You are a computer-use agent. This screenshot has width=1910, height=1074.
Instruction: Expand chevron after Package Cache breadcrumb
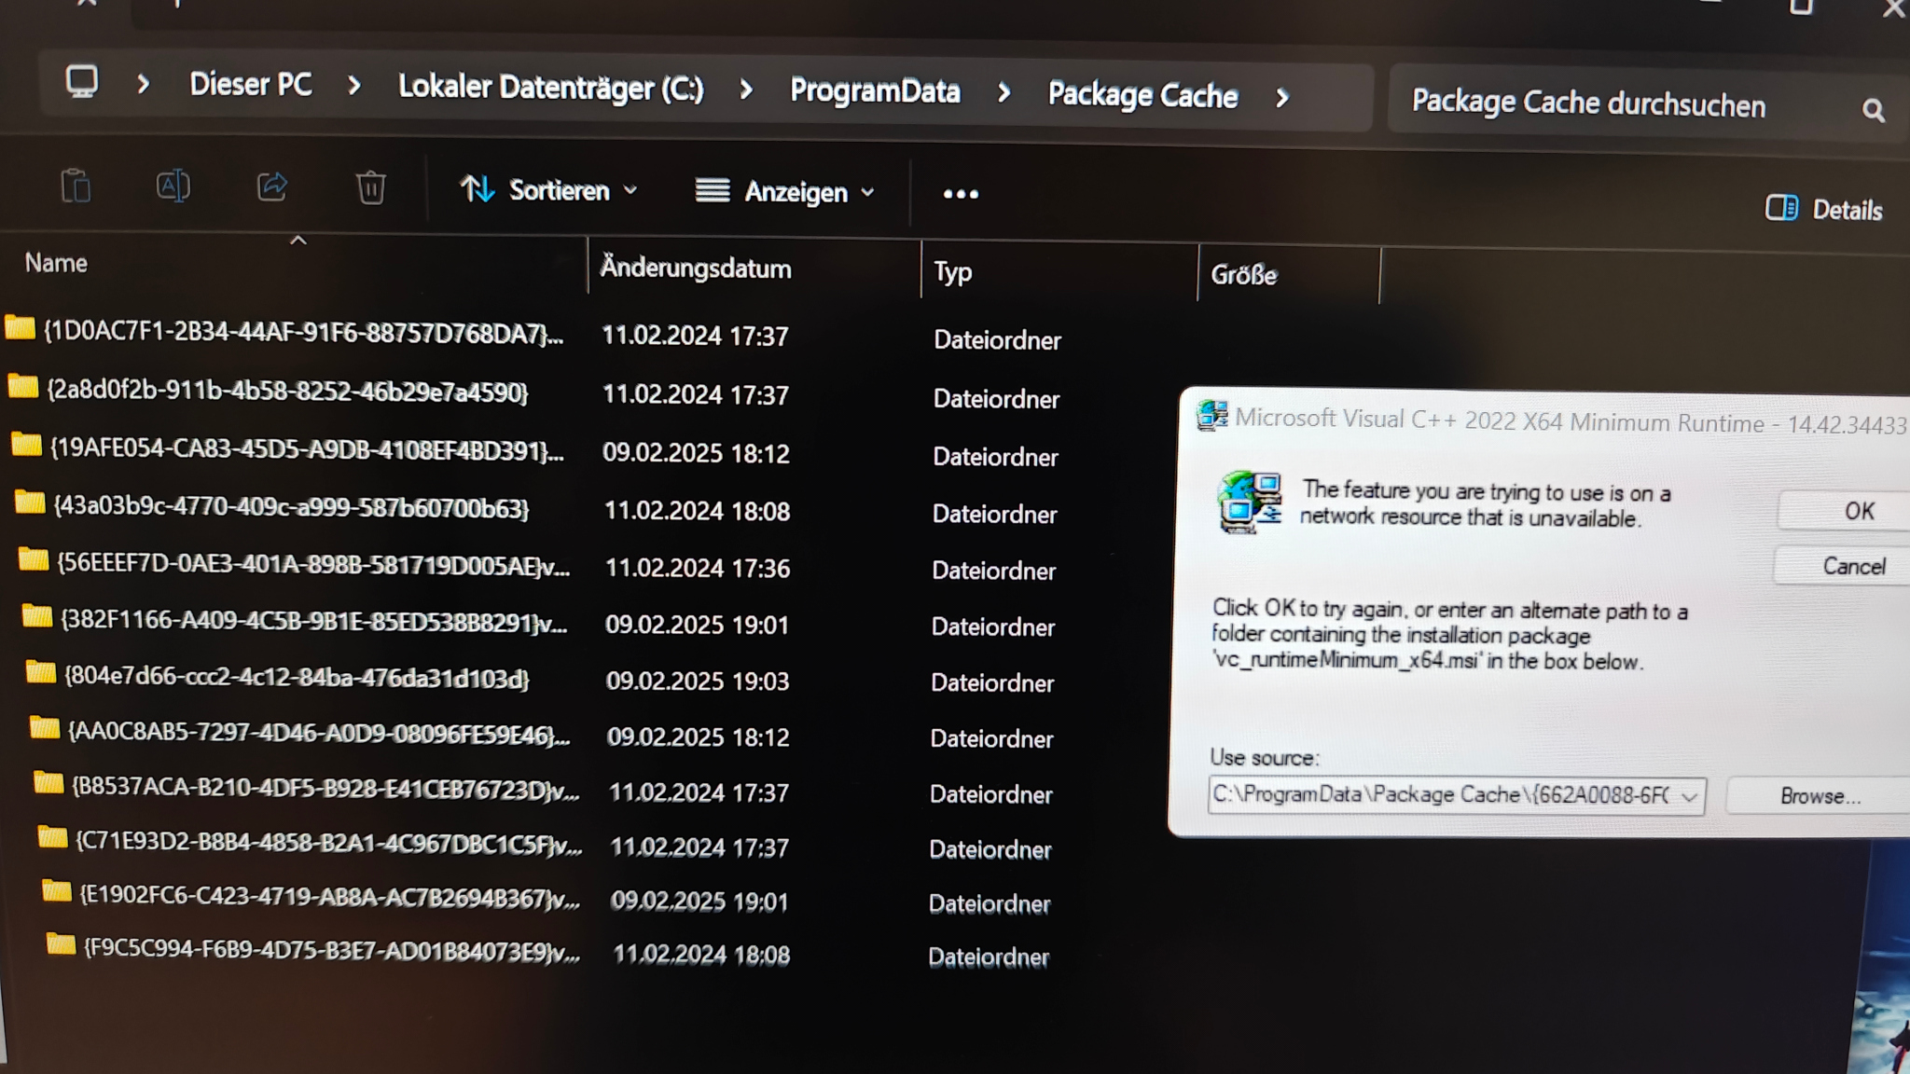pyautogui.click(x=1282, y=97)
